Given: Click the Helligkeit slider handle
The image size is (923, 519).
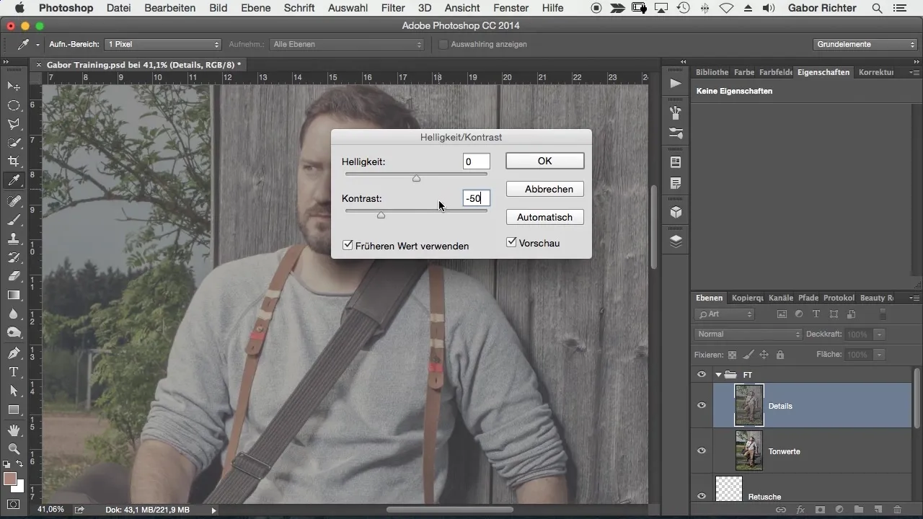Looking at the screenshot, I should [416, 177].
